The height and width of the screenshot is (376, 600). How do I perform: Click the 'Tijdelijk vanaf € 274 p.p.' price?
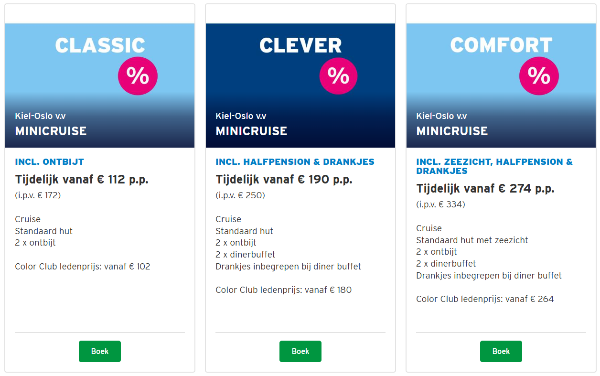point(485,189)
